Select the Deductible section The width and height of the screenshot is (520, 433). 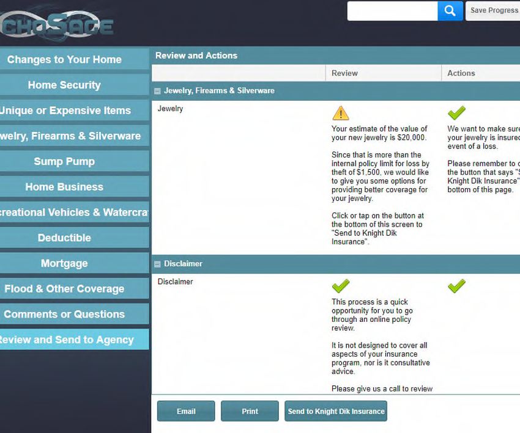(x=74, y=238)
